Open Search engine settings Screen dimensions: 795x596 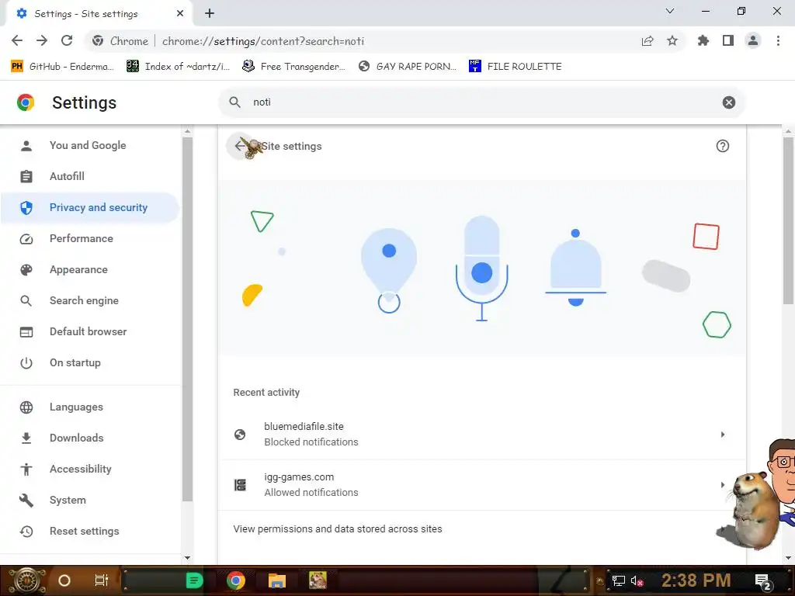tap(90, 300)
